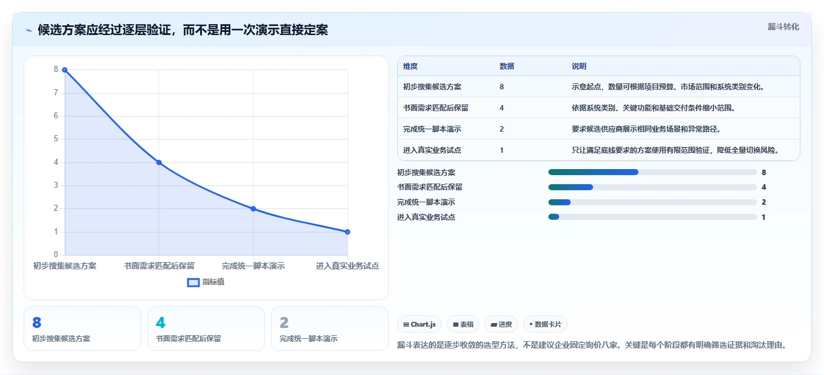Open the data card showing 8
This screenshot has height=375, width=824.
pos(82,329)
